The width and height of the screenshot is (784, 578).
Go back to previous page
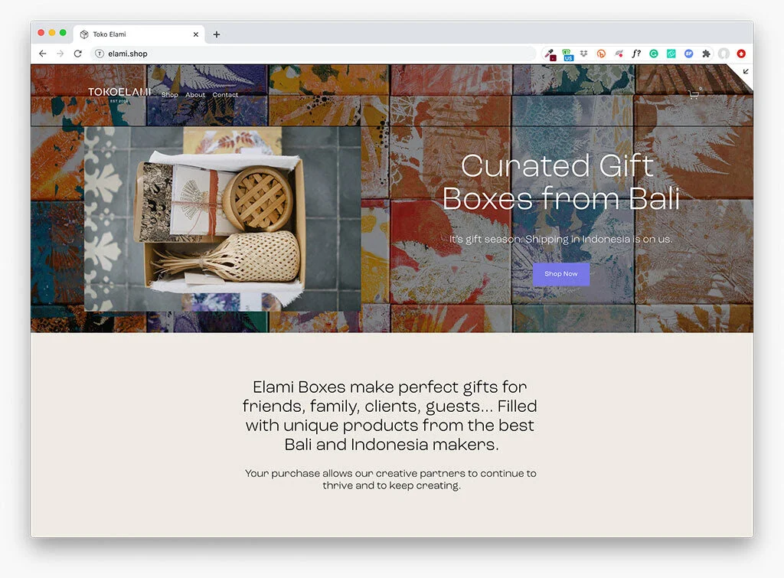coord(43,54)
